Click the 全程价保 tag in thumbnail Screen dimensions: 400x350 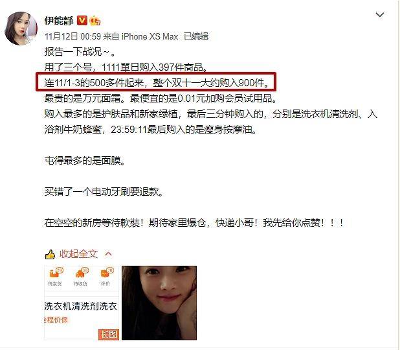[x=56, y=320]
